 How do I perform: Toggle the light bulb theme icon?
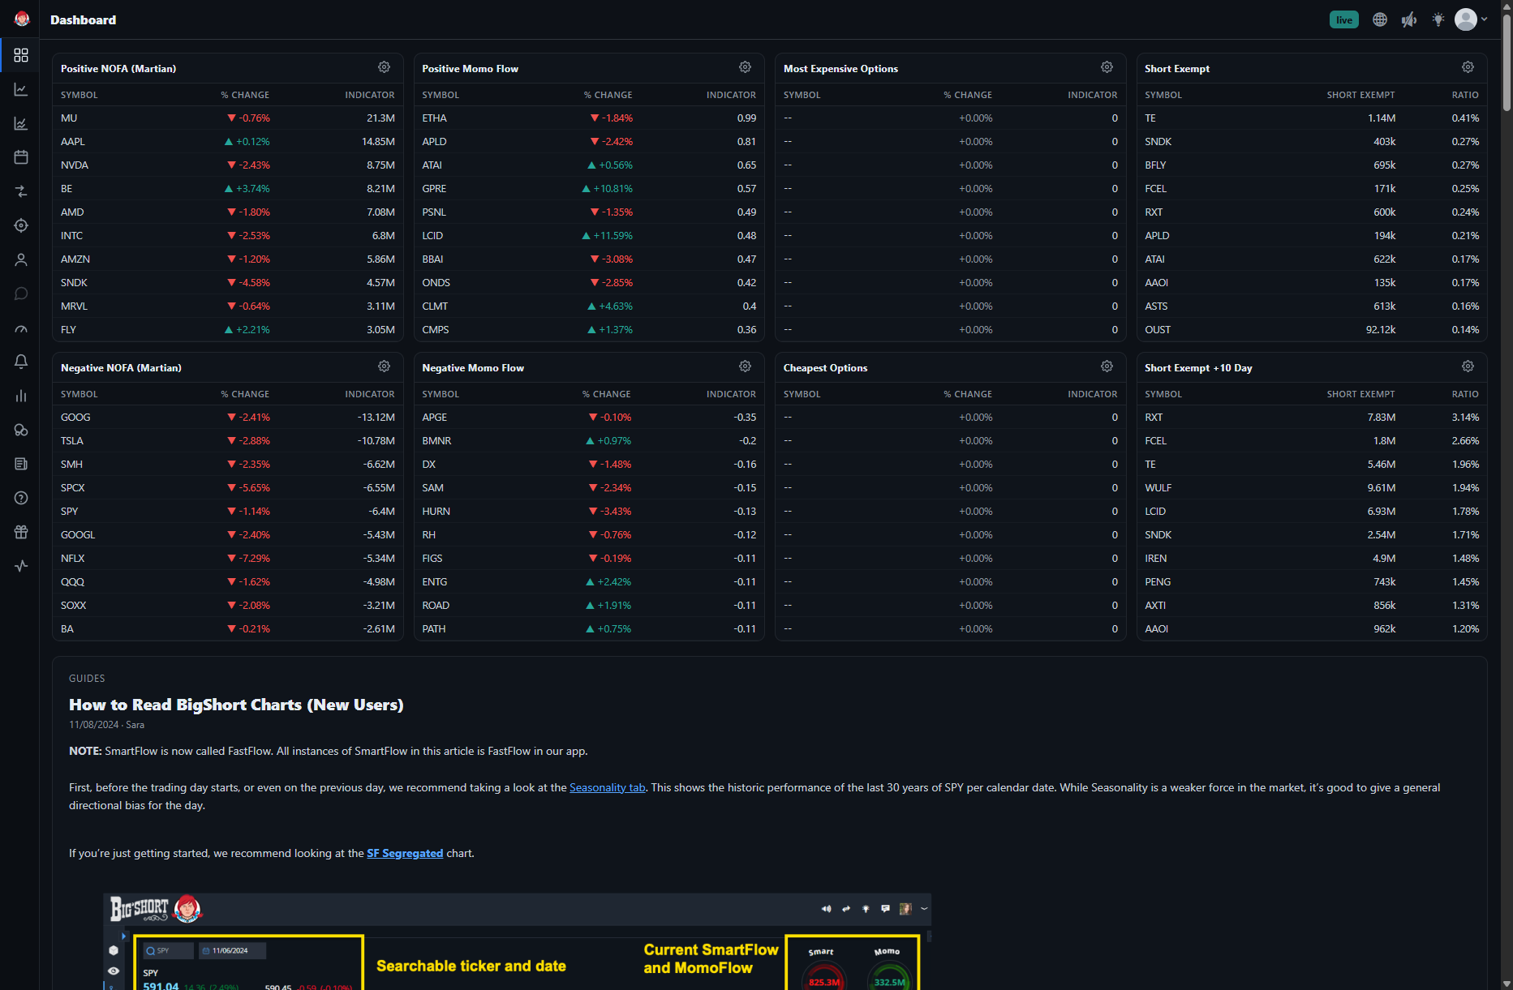coord(1438,19)
